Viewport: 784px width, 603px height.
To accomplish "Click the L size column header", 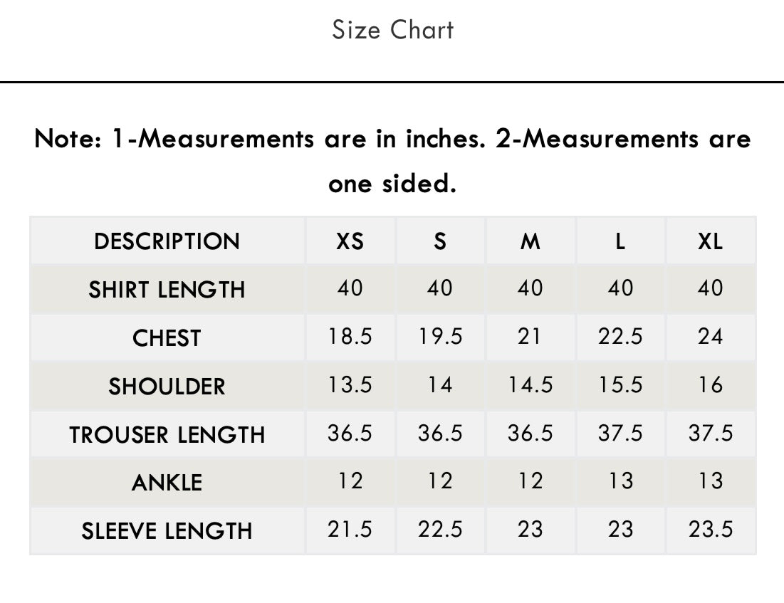I will [x=620, y=241].
